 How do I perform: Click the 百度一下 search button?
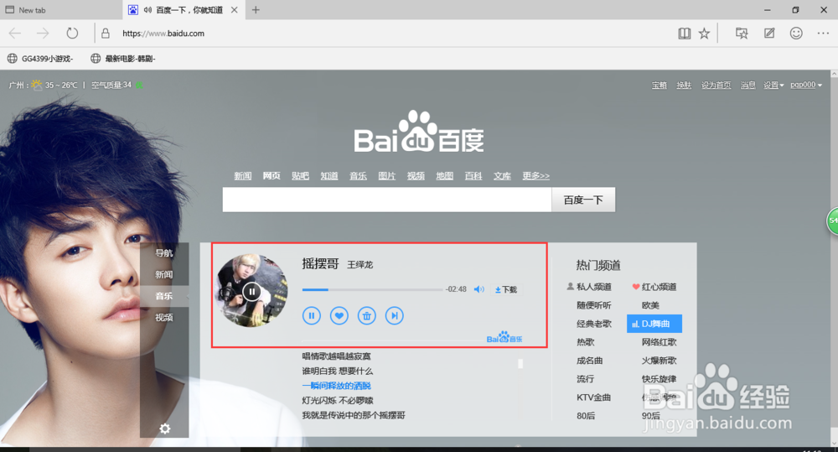[583, 200]
